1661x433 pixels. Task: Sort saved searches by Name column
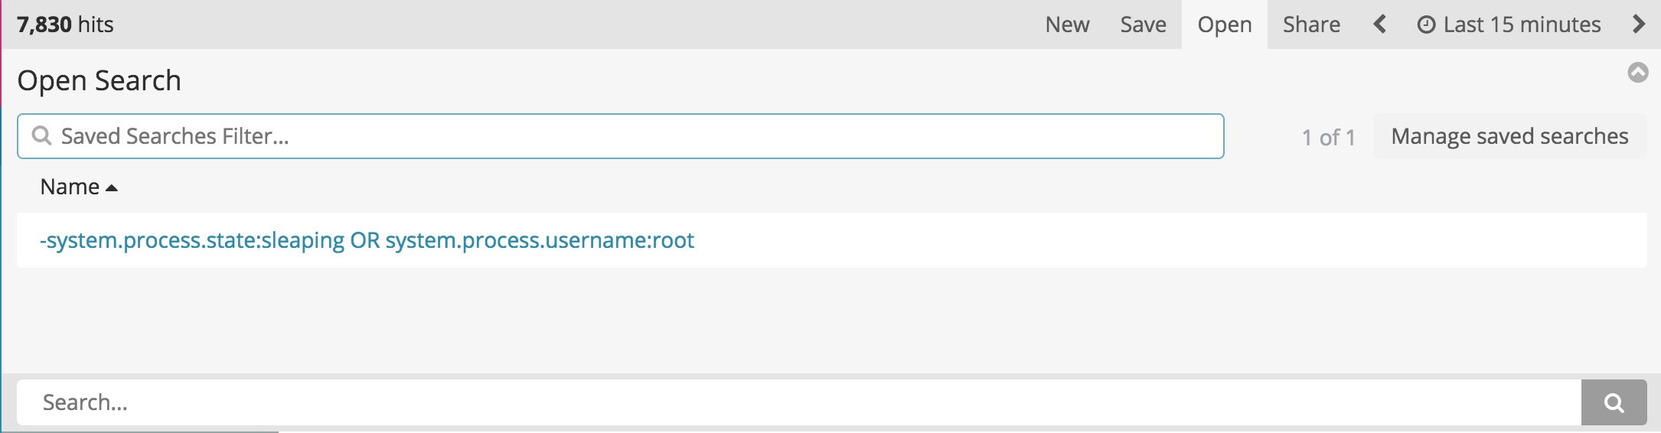pyautogui.click(x=70, y=187)
